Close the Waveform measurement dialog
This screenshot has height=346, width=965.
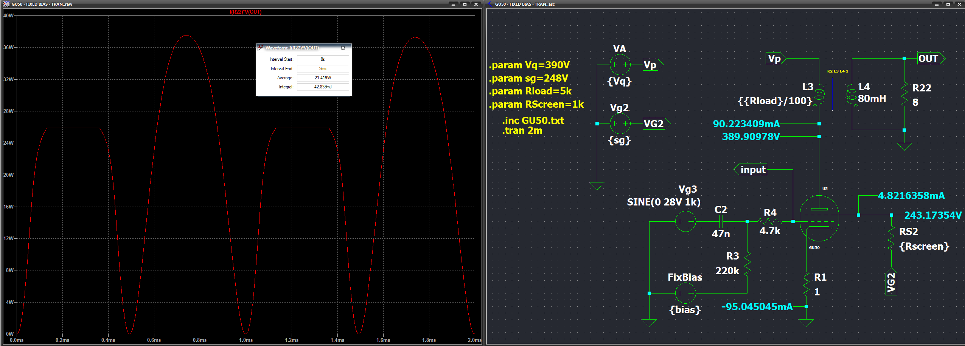pyautogui.click(x=343, y=48)
